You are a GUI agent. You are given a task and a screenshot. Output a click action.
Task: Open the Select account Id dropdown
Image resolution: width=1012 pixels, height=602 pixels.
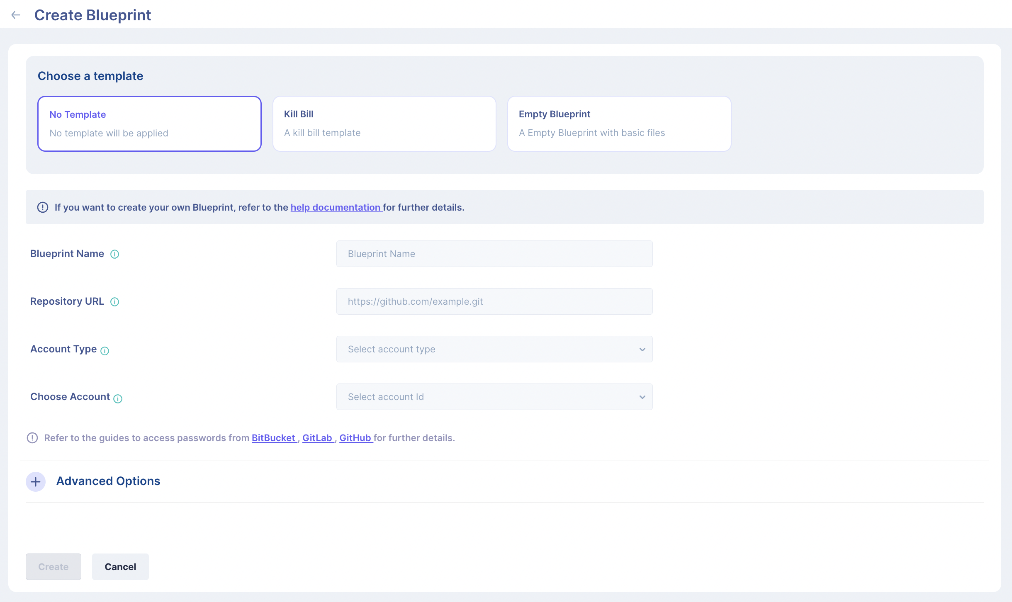pyautogui.click(x=494, y=397)
